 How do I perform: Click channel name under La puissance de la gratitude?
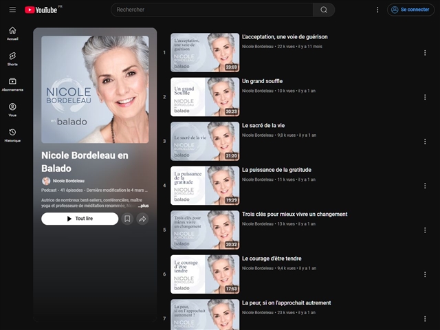coord(257,179)
